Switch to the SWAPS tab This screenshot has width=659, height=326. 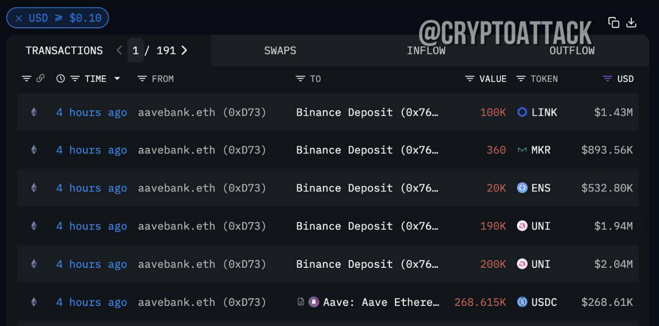280,50
